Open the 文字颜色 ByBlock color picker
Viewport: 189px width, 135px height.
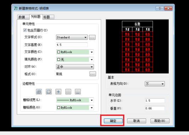tap(75, 52)
